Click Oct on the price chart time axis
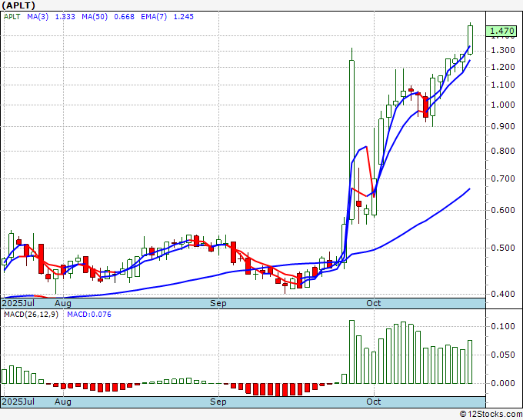The height and width of the screenshot is (420, 523). [374, 304]
